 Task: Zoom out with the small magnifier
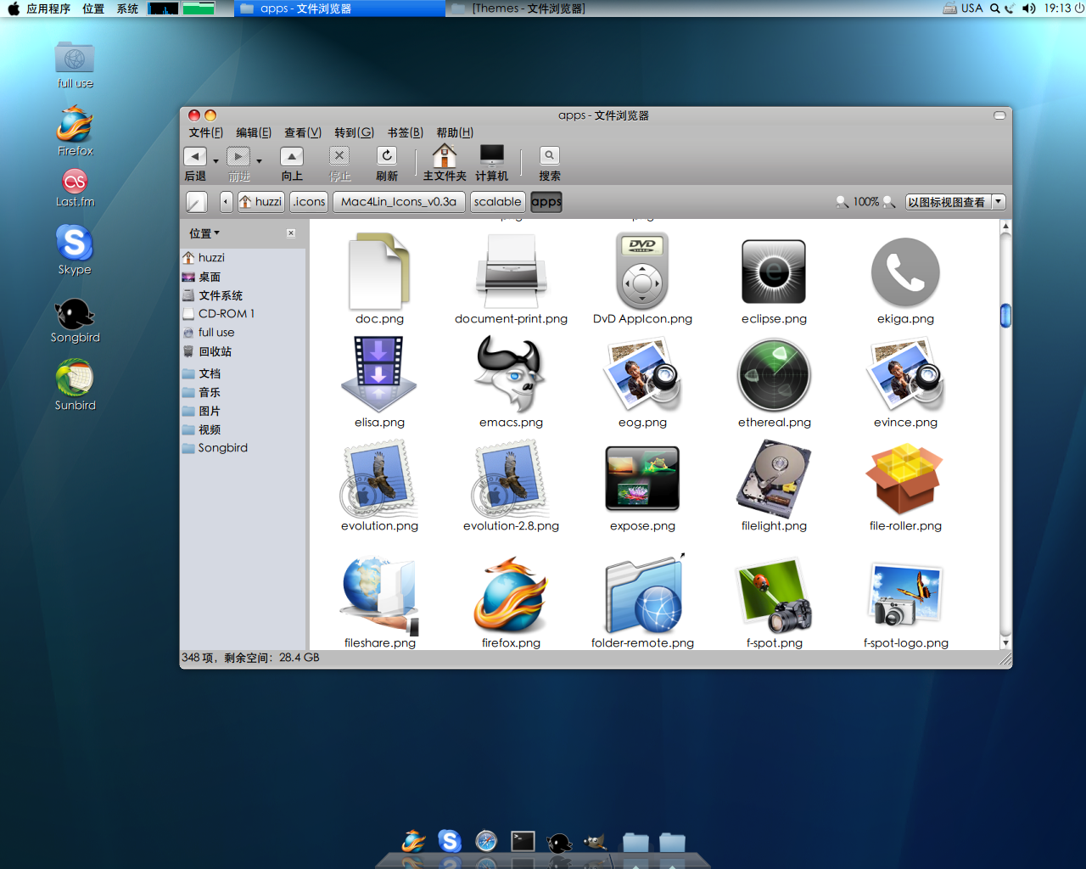click(842, 202)
